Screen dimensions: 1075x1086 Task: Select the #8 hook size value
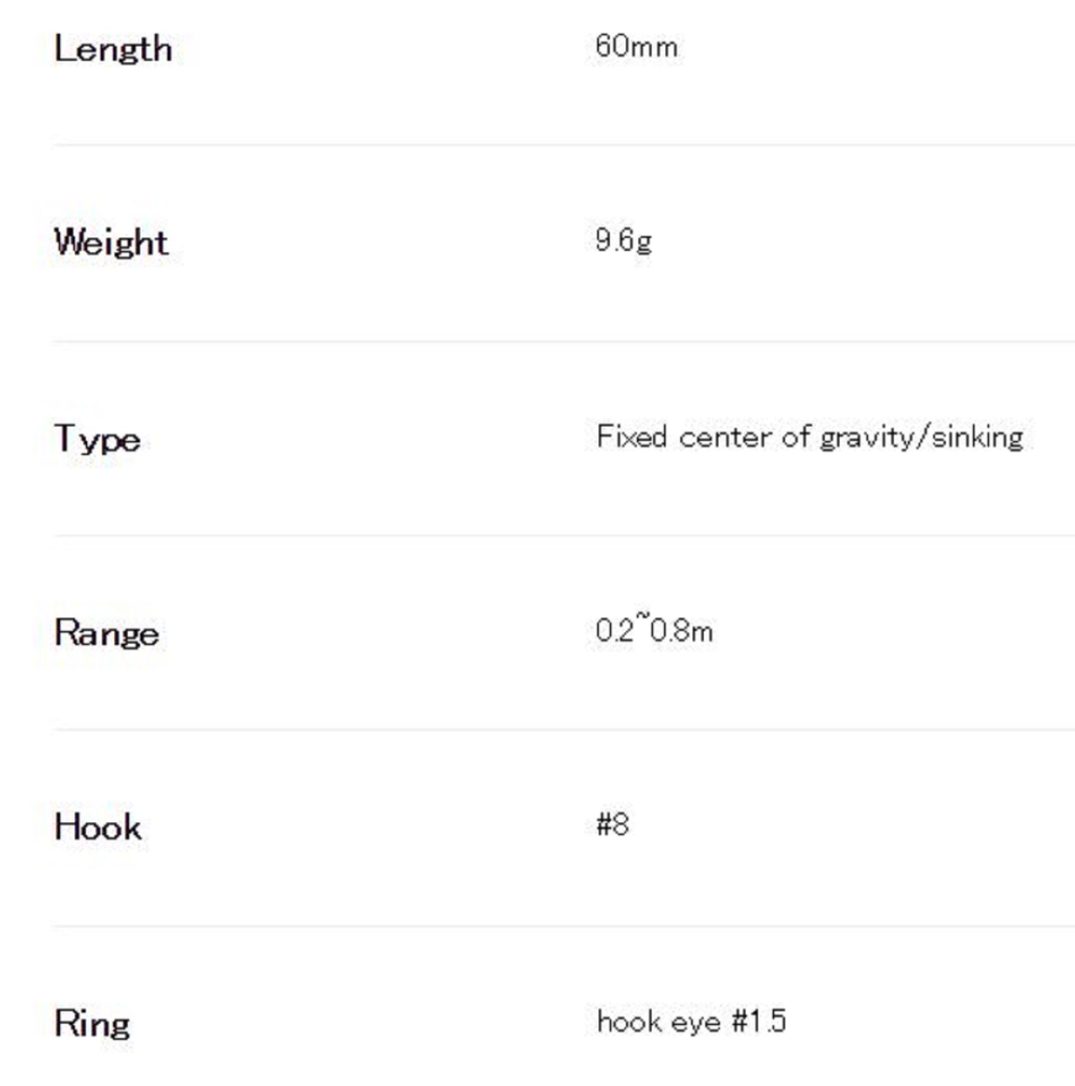coord(612,825)
